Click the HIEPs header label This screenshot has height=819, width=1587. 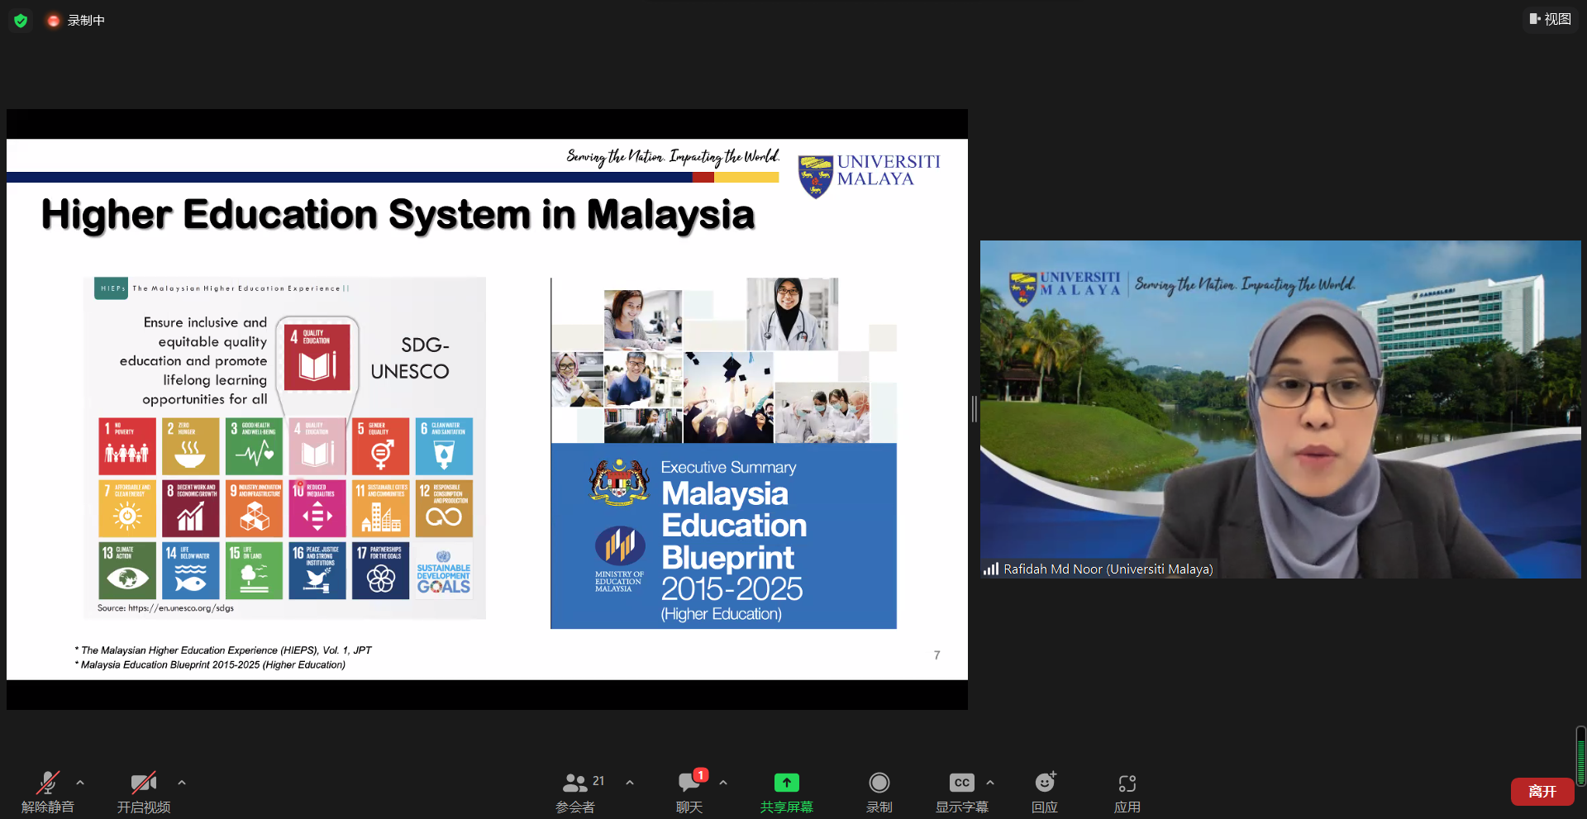tap(112, 288)
